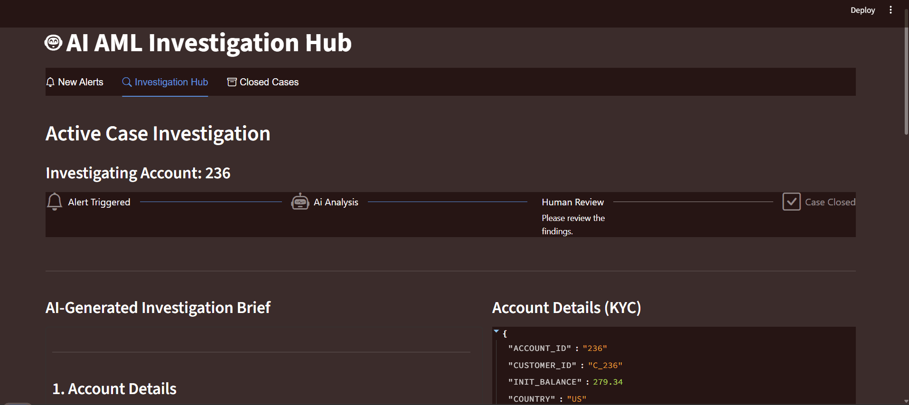Image resolution: width=909 pixels, height=405 pixels.
Task: Click the bell icon on New Alerts tab
Action: [x=50, y=82]
